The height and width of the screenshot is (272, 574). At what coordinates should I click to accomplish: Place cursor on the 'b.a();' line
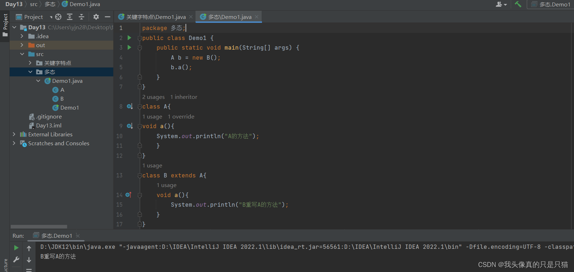click(x=181, y=67)
